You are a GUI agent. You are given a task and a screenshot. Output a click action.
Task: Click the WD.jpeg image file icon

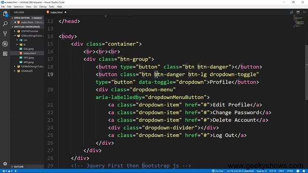(x=21, y=62)
